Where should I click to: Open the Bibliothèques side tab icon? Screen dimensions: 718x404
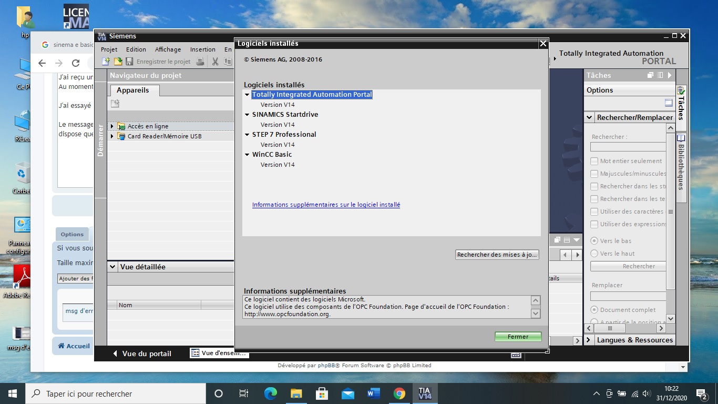[681, 138]
